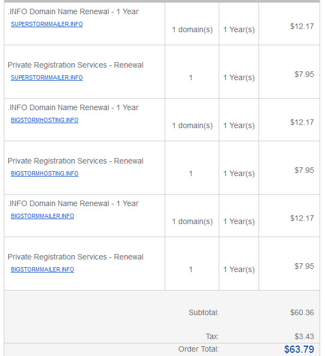Follow BIGSTORMHOSTING.INFO link under Private Registration Services
The image size is (325, 356).
coord(45,173)
